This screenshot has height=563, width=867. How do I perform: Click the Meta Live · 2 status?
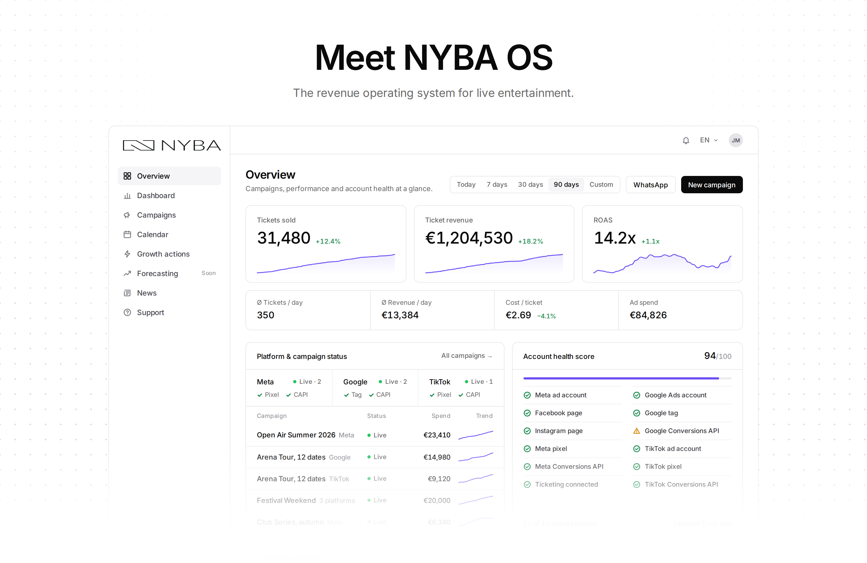[x=307, y=382]
